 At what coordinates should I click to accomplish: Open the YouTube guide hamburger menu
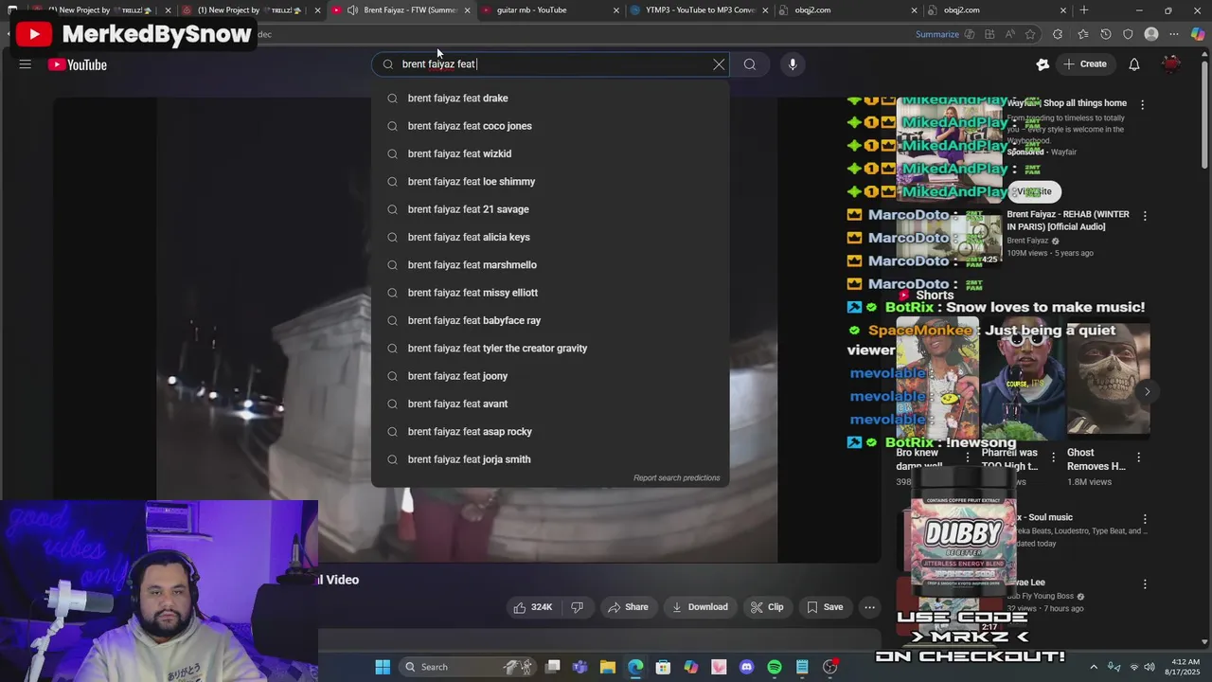point(26,64)
